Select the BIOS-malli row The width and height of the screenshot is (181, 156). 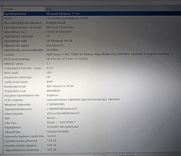[x=92, y=73]
